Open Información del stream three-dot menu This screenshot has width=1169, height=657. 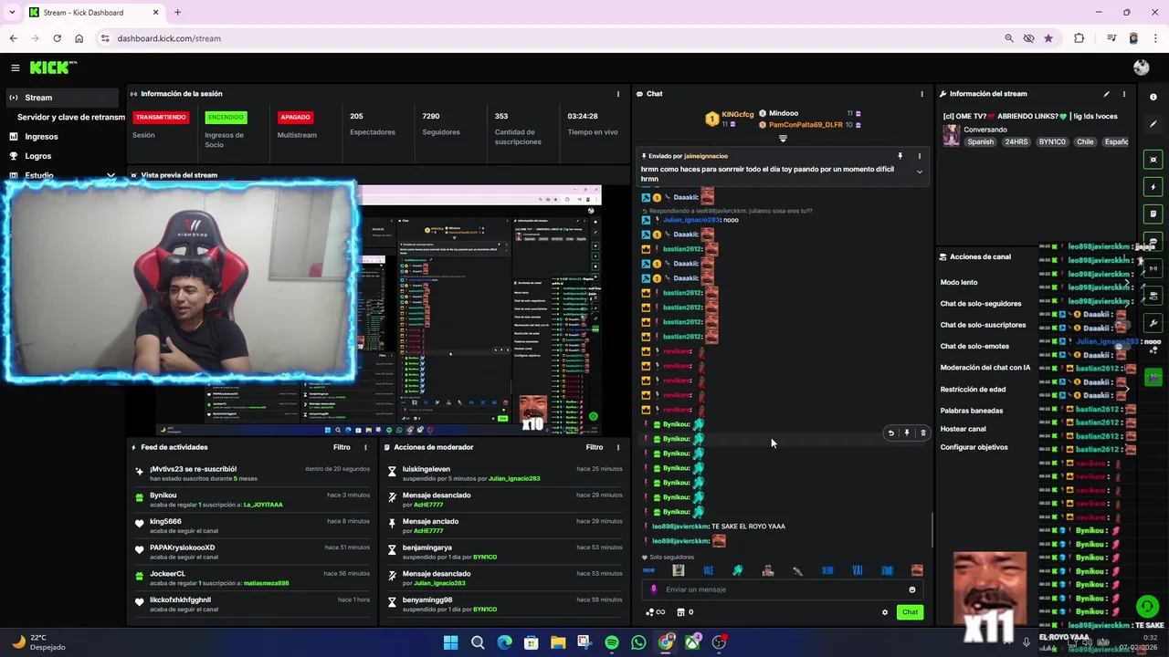tap(1123, 94)
